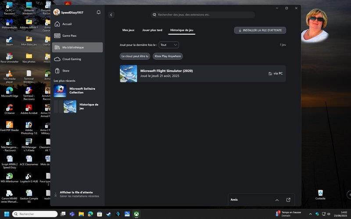Click INSTALLER LA FILE D'ATTENTE button
This screenshot has height=219, width=351.
click(x=260, y=30)
